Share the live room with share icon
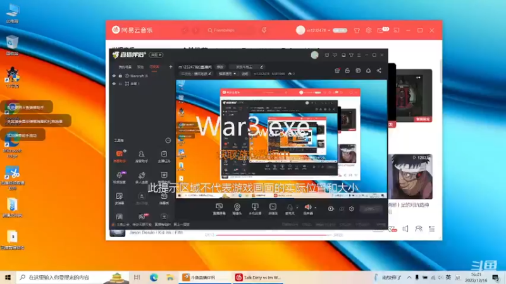The width and height of the screenshot is (506, 284). pyautogui.click(x=379, y=71)
